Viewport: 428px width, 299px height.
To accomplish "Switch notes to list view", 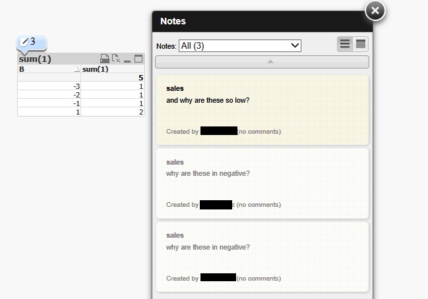I will point(345,44).
